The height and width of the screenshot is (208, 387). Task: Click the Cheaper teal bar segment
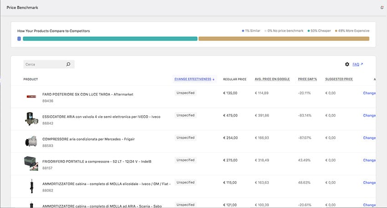coord(110,39)
